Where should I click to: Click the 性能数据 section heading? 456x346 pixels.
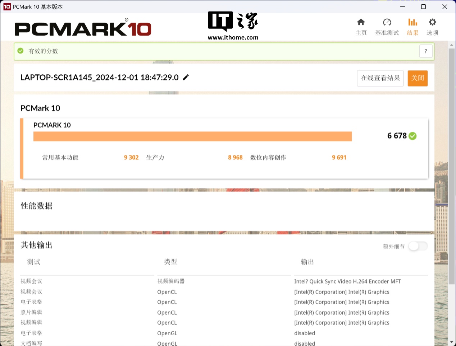point(36,206)
